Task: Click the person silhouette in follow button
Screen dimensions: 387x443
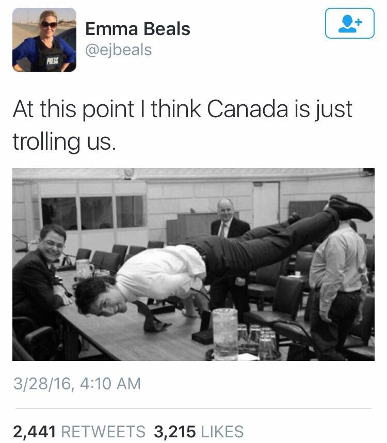Action: 347,24
